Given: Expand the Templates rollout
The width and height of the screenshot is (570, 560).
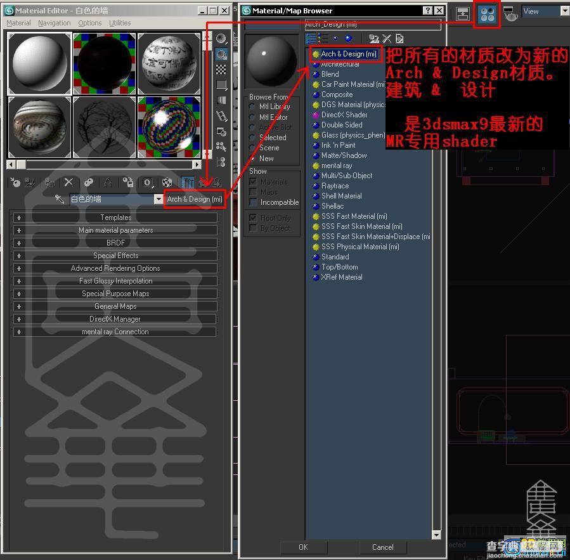Looking at the screenshot, I should coord(115,218).
